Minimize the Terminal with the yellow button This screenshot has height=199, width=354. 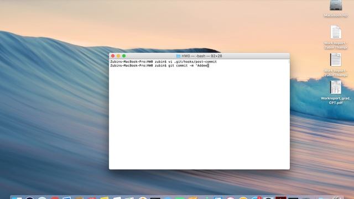pyautogui.click(x=118, y=56)
